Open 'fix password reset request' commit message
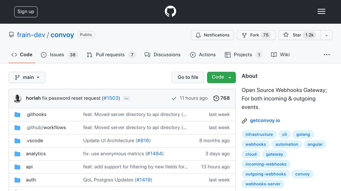 click(x=71, y=98)
